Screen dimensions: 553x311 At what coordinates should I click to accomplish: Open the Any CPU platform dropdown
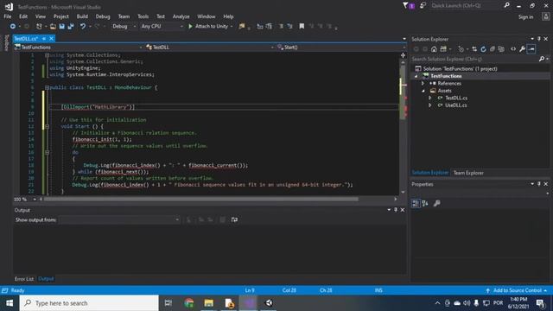coord(181,27)
